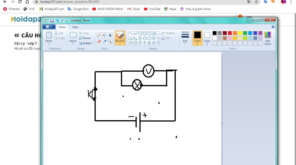The height and width of the screenshot is (165, 296).
Task: Select the Fill with color bucket tool
Action: click(x=104, y=35)
